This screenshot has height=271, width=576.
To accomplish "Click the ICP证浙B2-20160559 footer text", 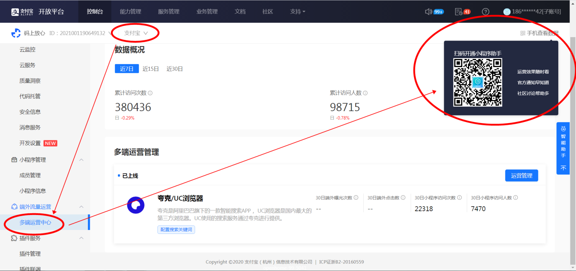I will [x=342, y=262].
